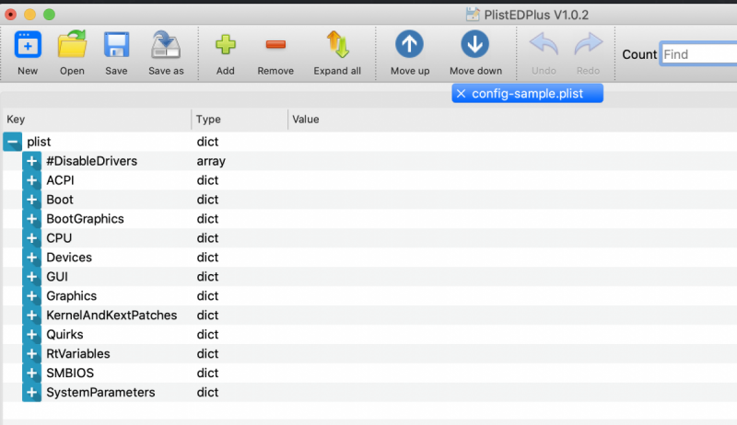Click the Redo arrow icon
Image resolution: width=737 pixels, height=425 pixels.
coord(588,44)
